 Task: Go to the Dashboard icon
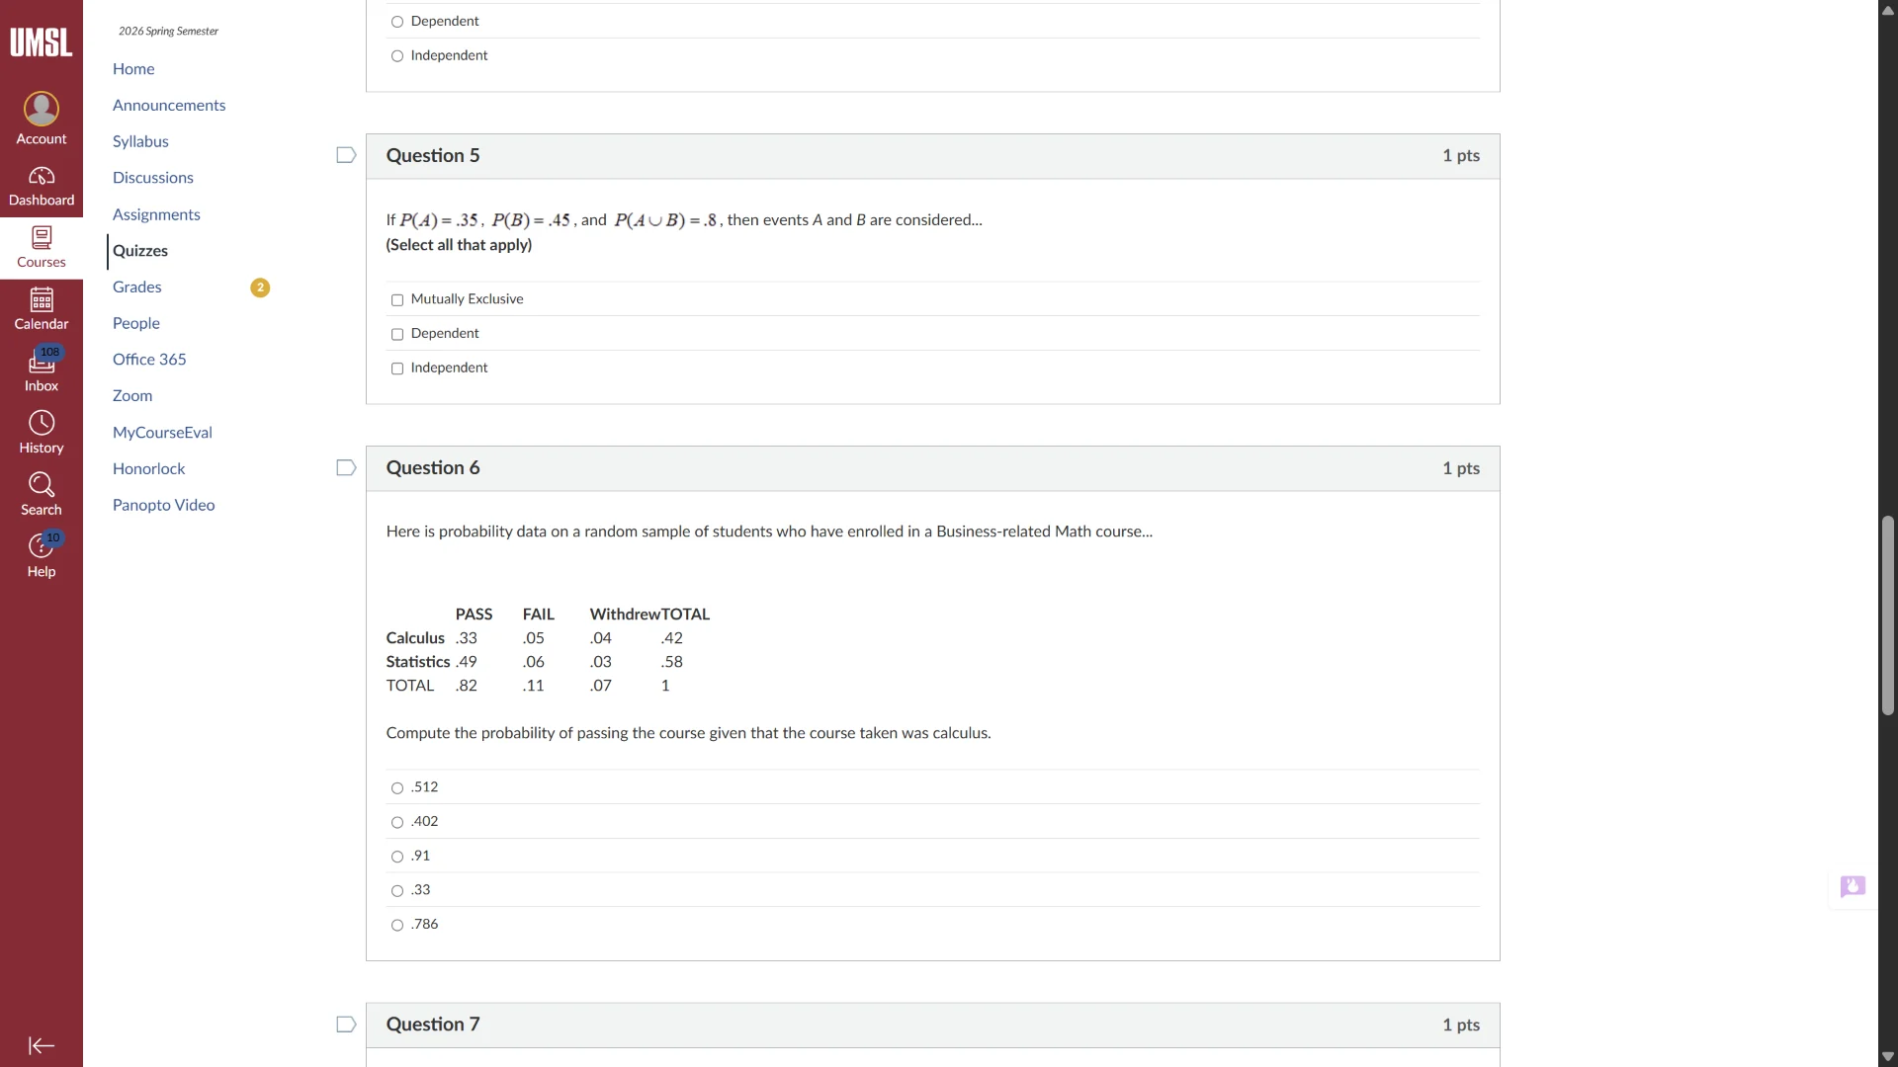point(41,177)
